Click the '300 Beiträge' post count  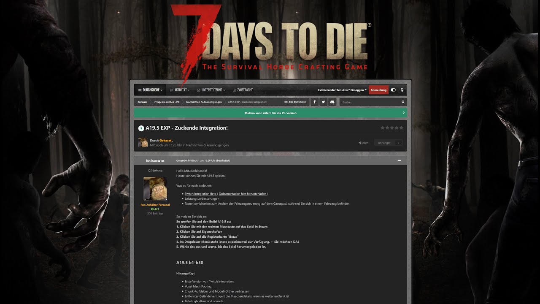coord(155,214)
